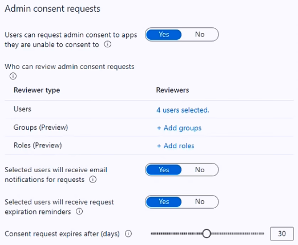
Task: Click the Reviewer type column header
Action: click(37, 90)
